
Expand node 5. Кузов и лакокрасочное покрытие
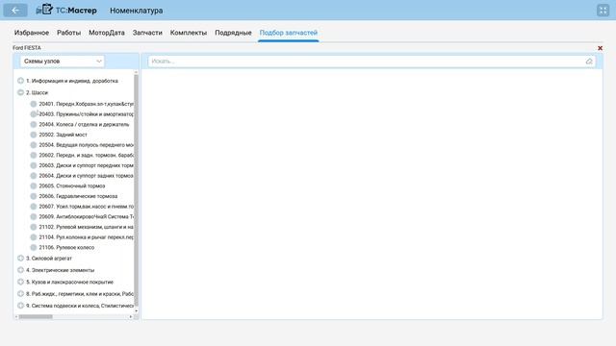coord(20,282)
